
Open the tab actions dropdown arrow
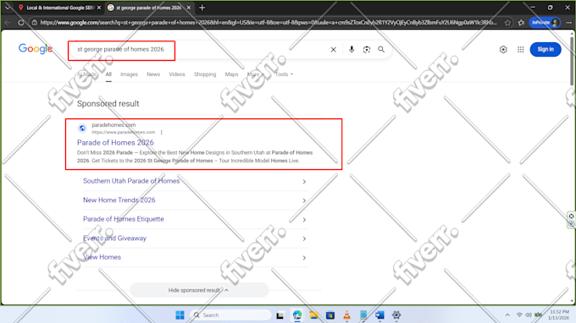click(x=8, y=8)
